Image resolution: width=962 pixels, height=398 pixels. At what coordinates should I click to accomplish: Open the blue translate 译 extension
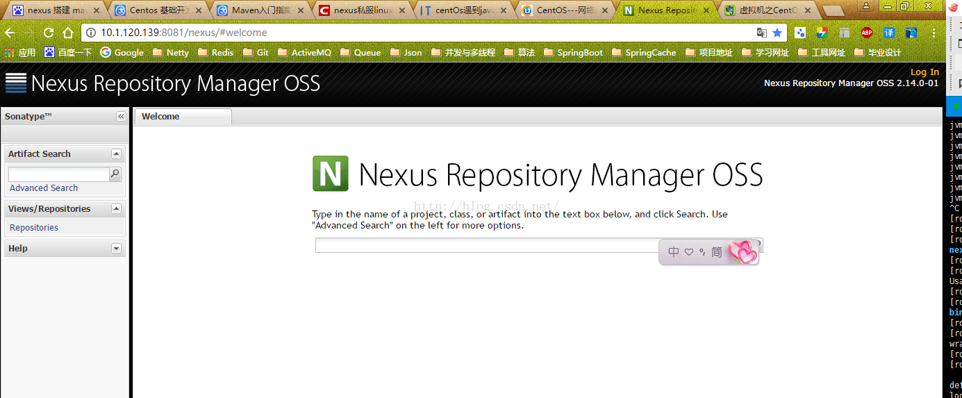click(x=888, y=33)
